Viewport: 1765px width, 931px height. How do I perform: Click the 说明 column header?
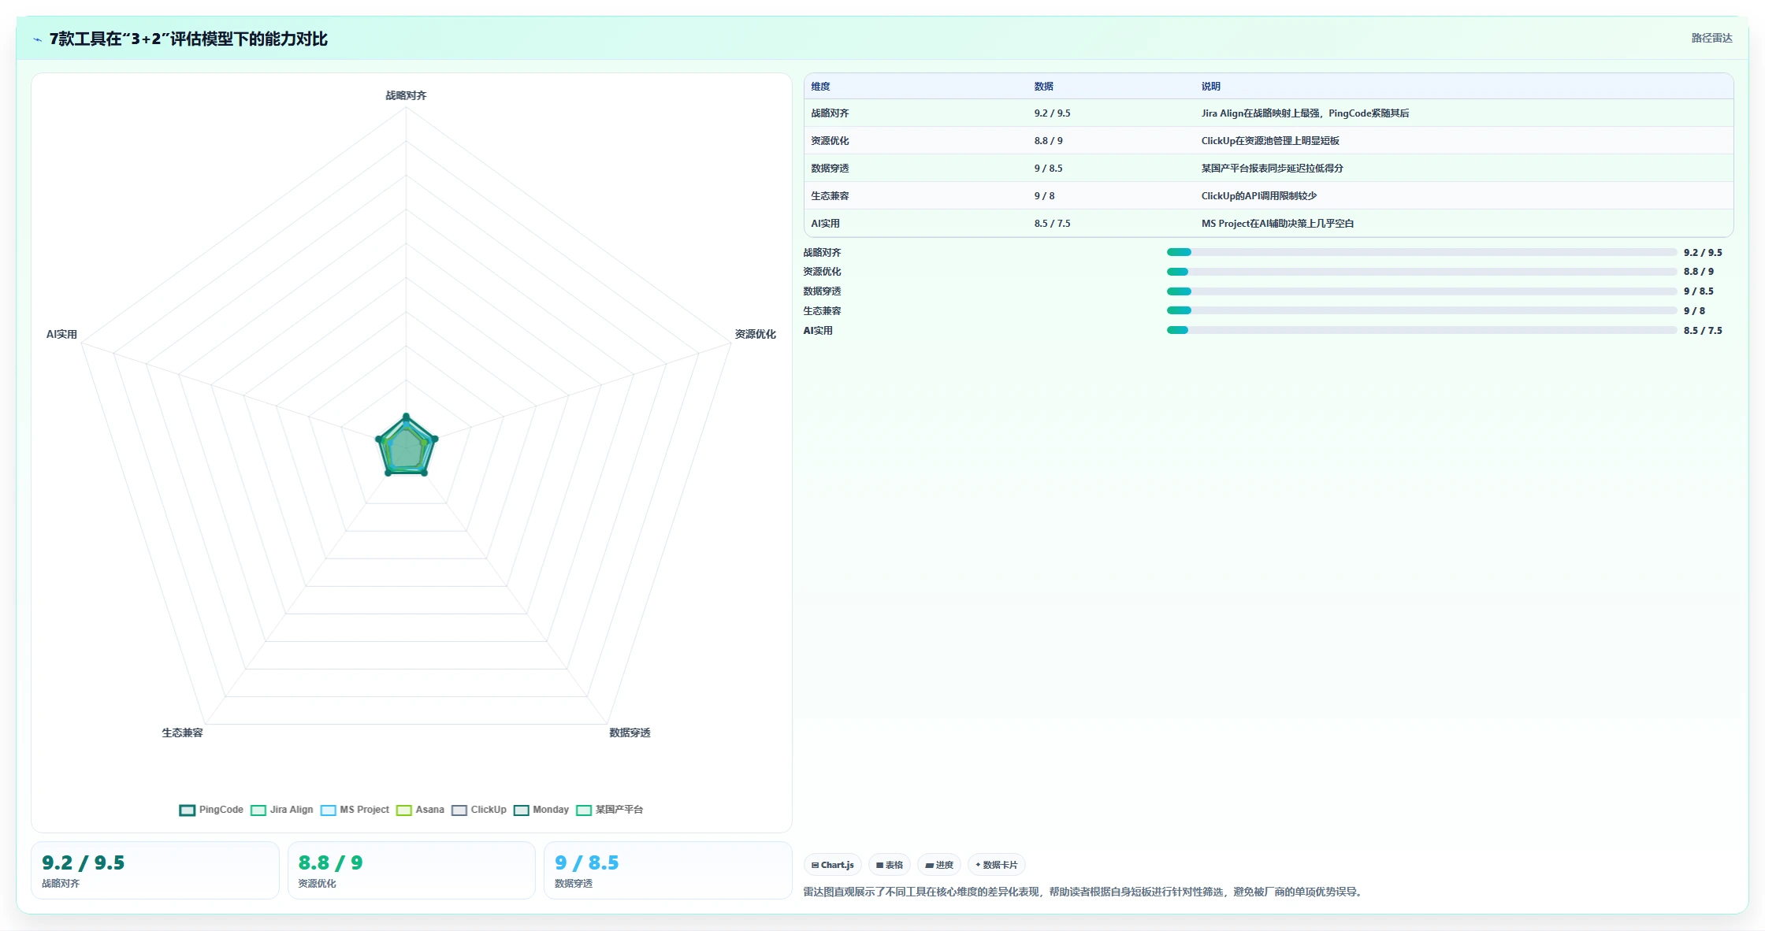pyautogui.click(x=1210, y=87)
